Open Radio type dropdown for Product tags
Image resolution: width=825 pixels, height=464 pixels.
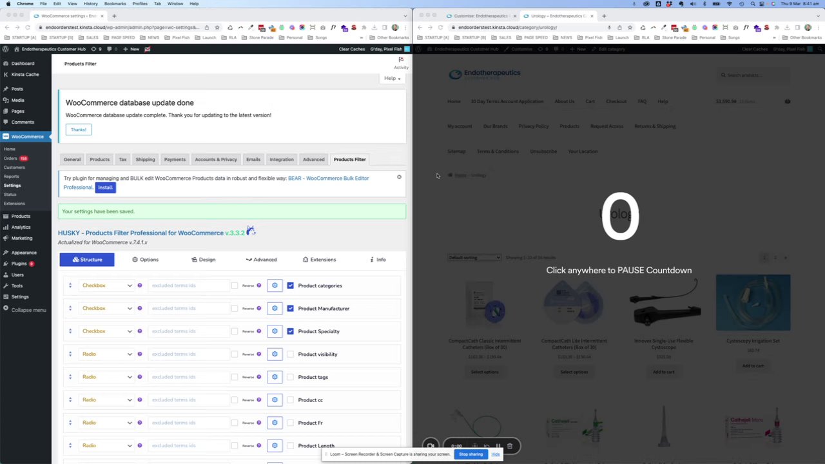(107, 377)
